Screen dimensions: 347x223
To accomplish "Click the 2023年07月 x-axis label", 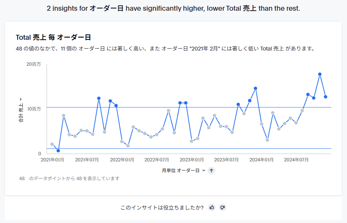I will point(227,160).
